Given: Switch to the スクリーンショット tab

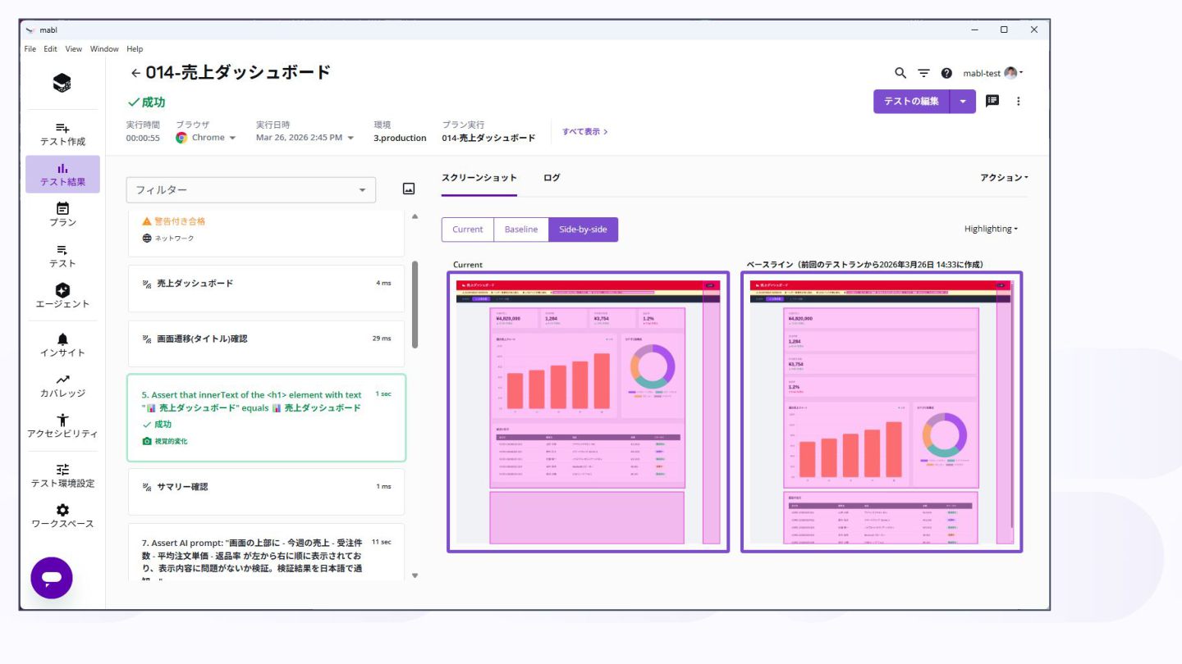Looking at the screenshot, I should click(x=479, y=178).
